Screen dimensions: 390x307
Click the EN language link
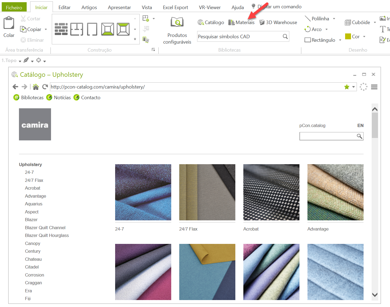(360, 125)
